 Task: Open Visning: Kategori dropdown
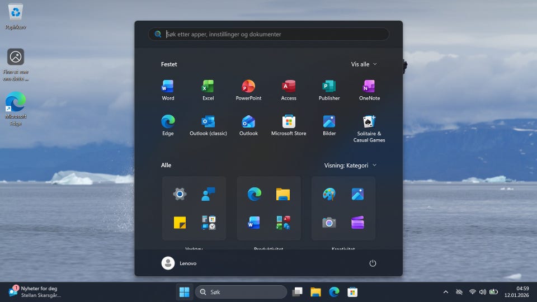pos(350,166)
